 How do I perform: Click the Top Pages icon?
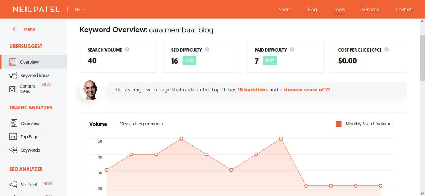point(13,137)
